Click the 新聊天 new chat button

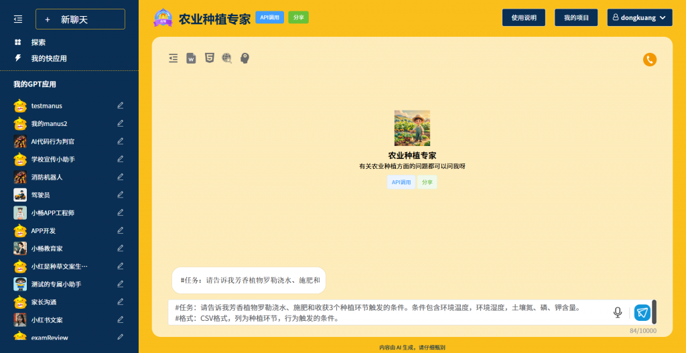[x=80, y=19]
